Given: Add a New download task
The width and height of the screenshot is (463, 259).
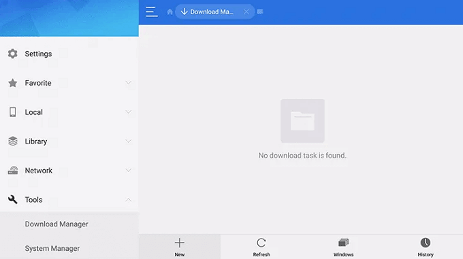Looking at the screenshot, I should [x=180, y=247].
